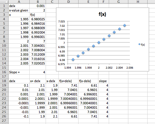Select column H header
The image size is (155, 124).
138,2
